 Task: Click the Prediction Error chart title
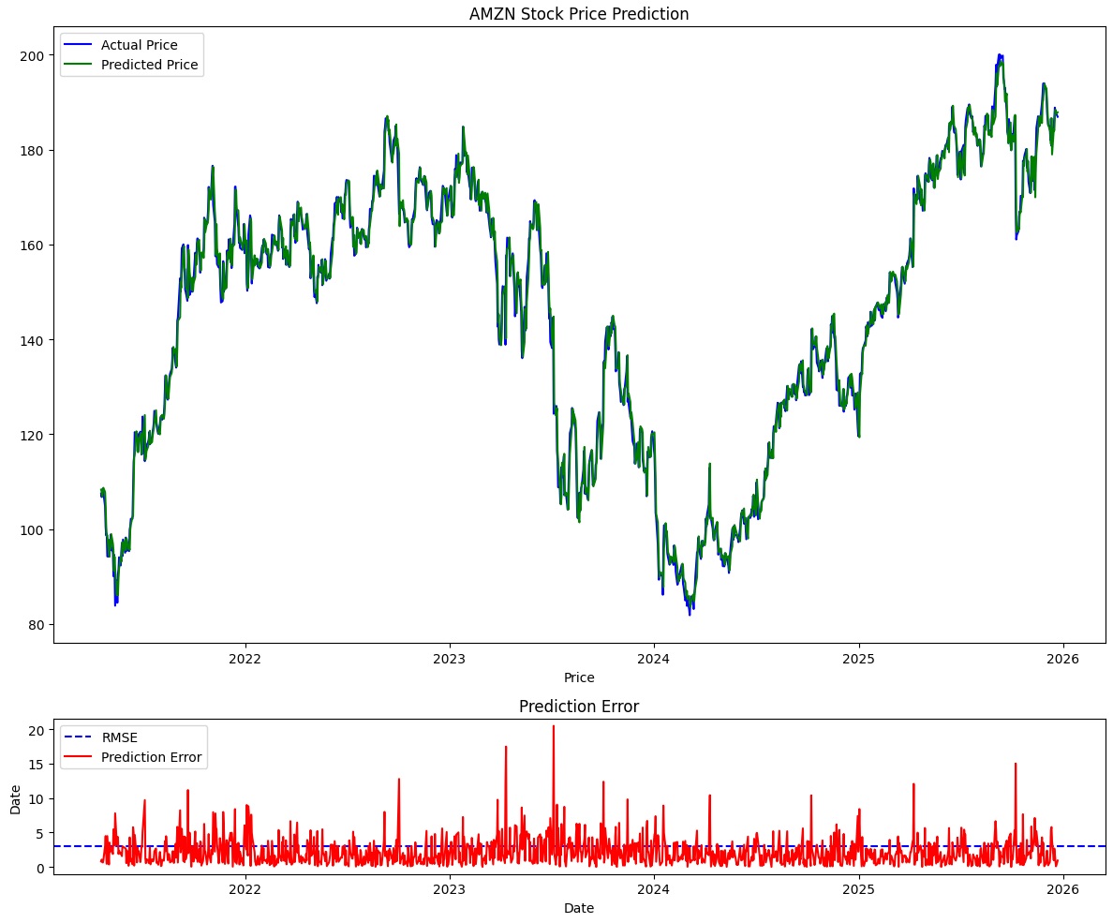[579, 707]
